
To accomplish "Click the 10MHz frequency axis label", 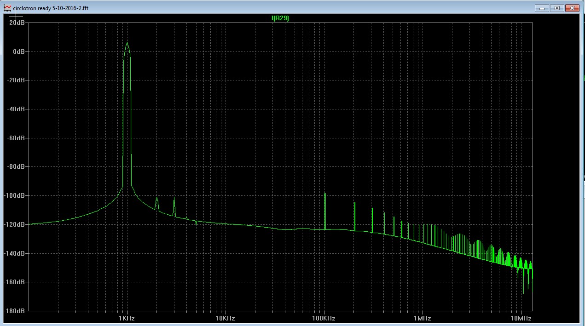I will point(521,318).
